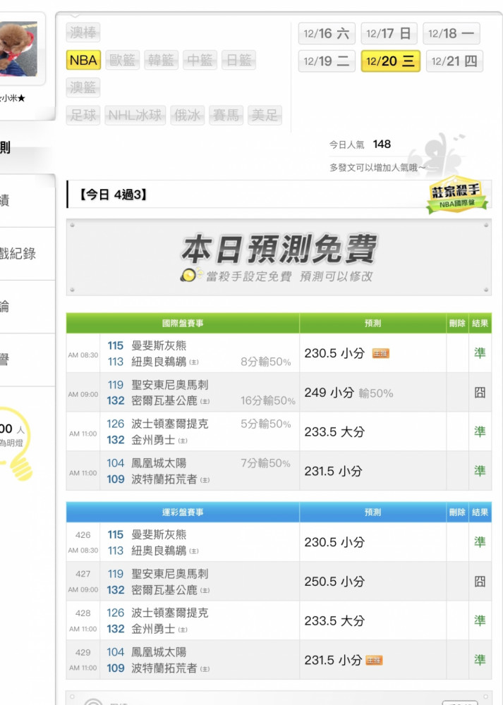Click the user avatar dog photo
The image size is (503, 705).
18,49
